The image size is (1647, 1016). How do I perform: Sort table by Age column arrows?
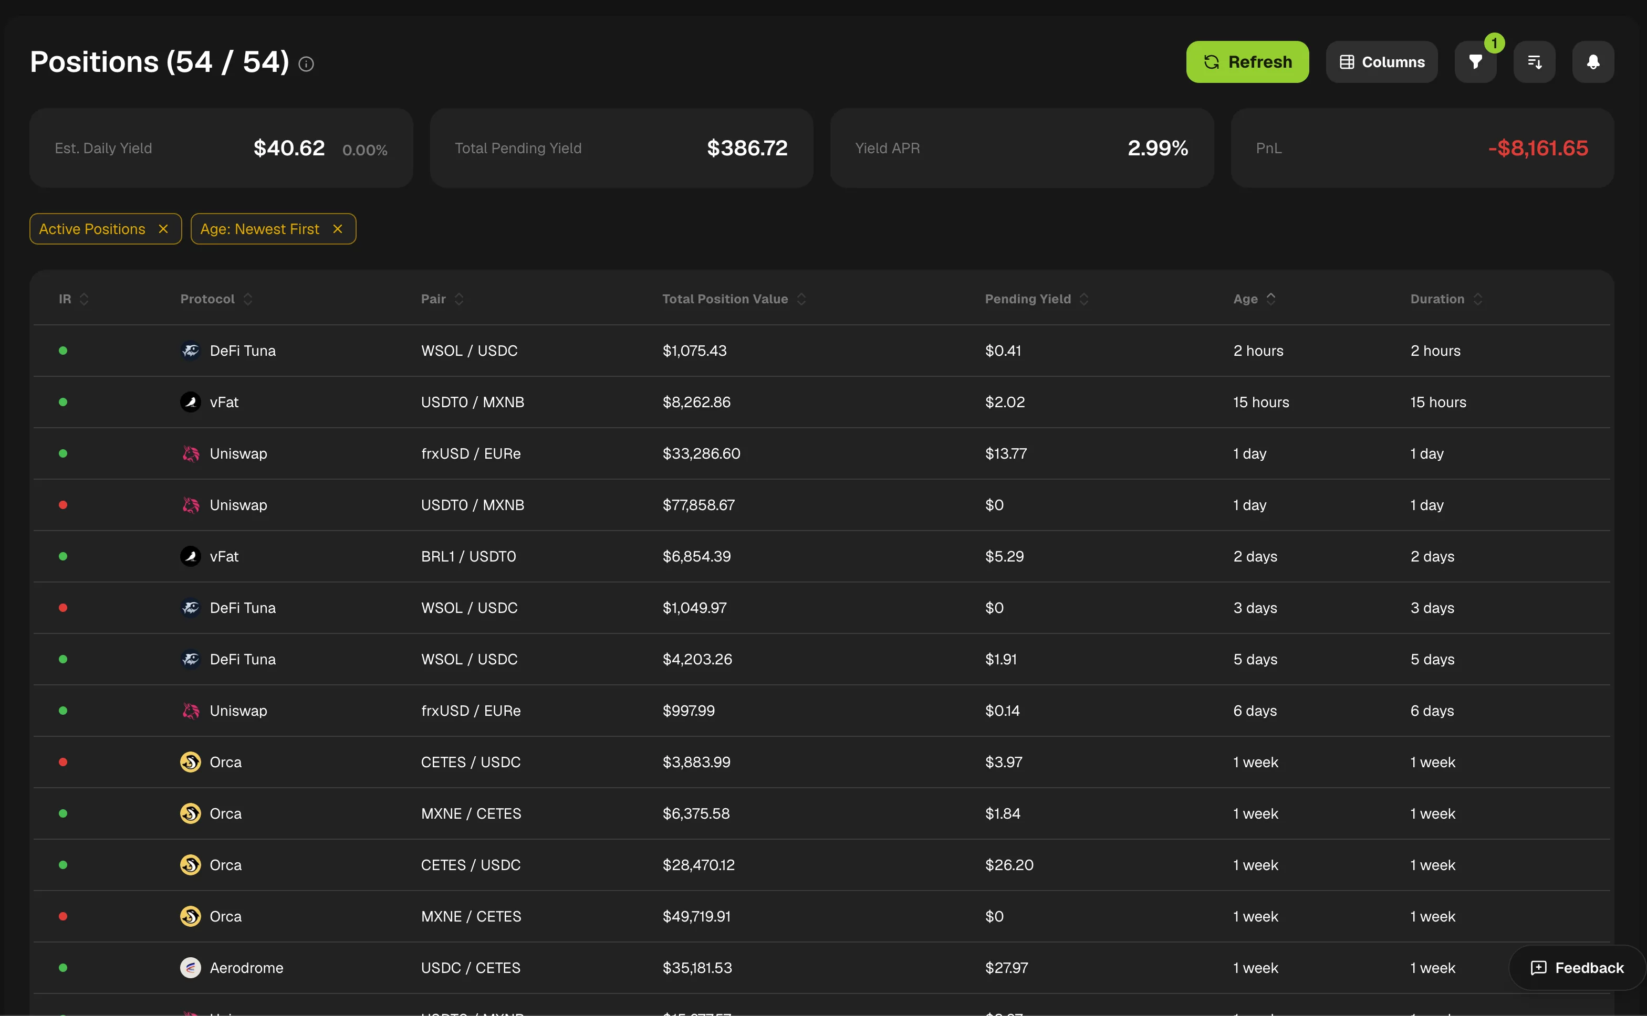[1270, 299]
